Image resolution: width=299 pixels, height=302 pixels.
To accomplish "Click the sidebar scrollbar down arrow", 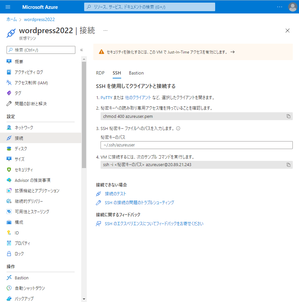I will point(84,299).
